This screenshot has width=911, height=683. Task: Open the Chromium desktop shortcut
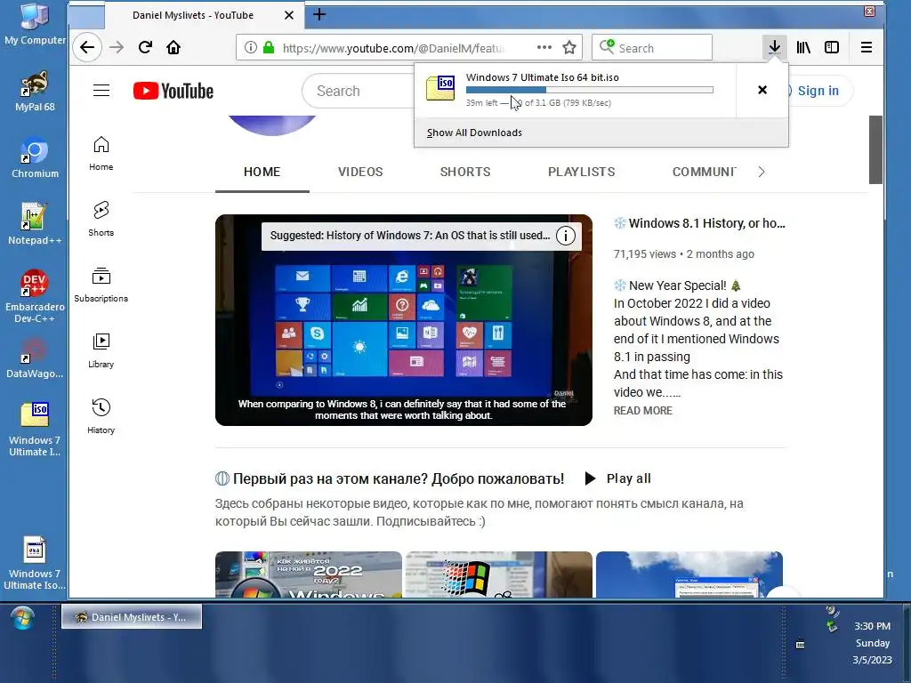click(35, 158)
